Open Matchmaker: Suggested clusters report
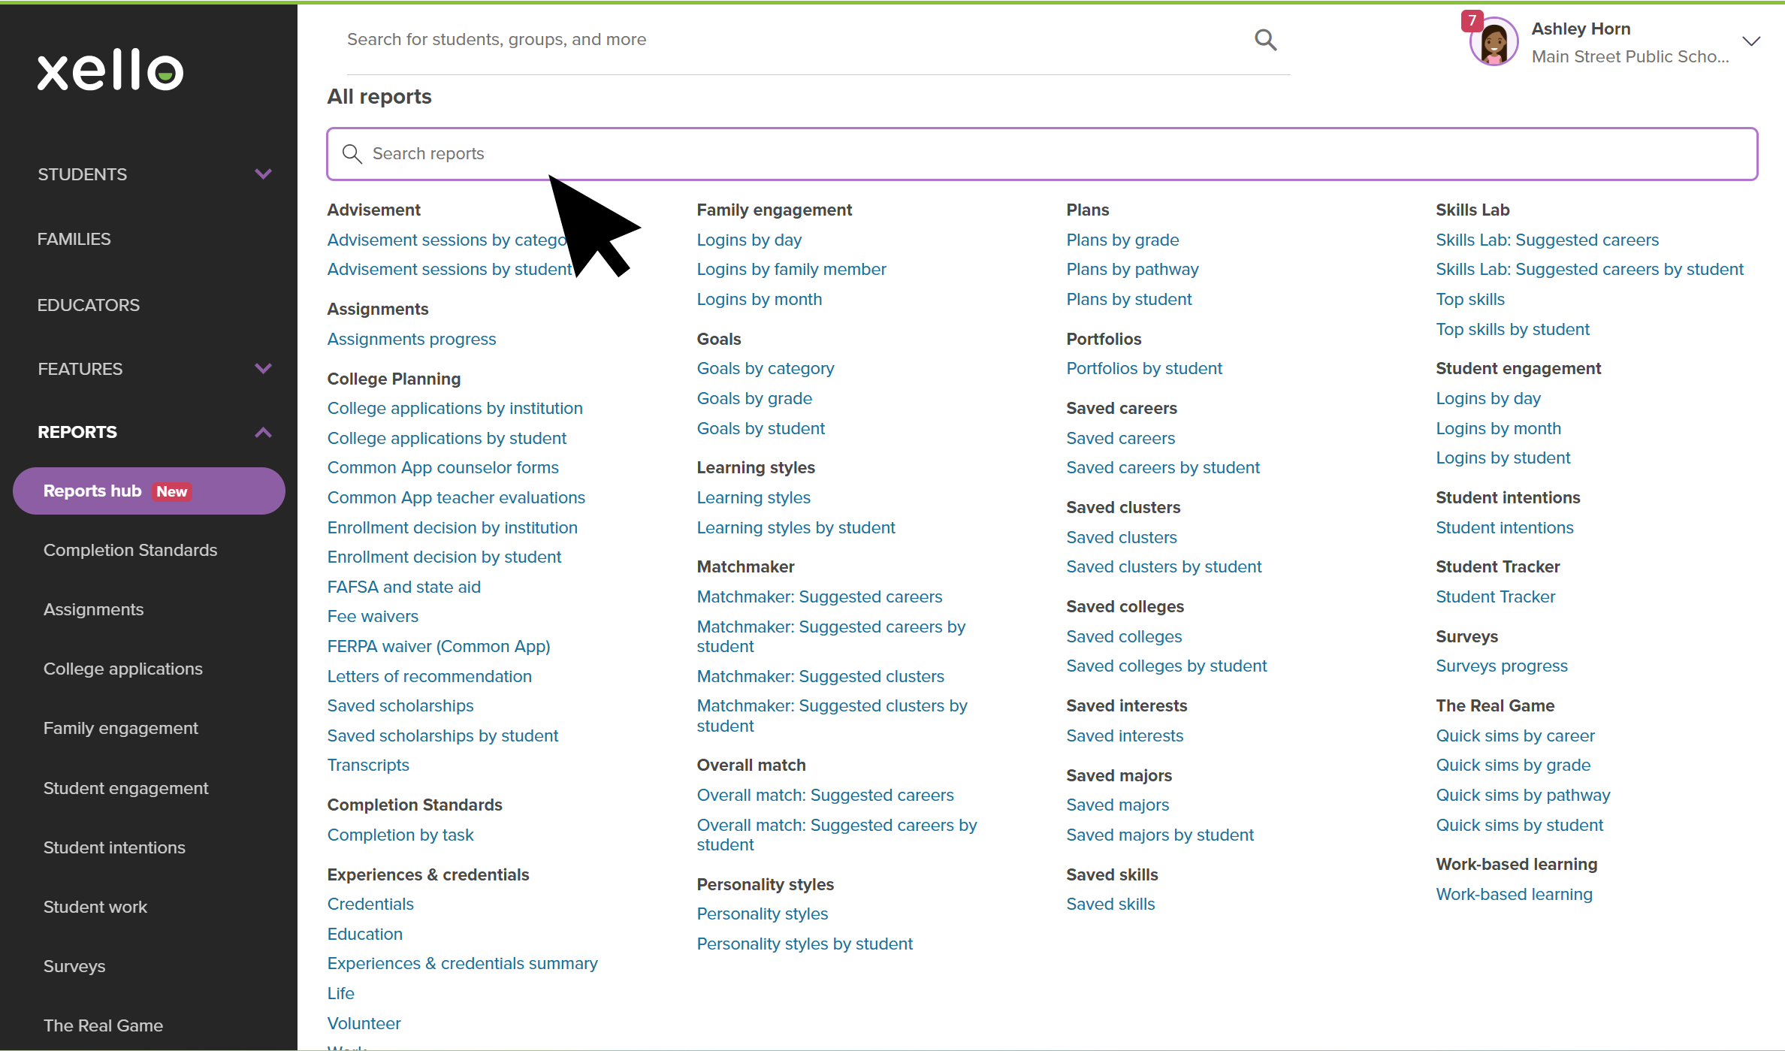The image size is (1785, 1051). pyautogui.click(x=821, y=676)
